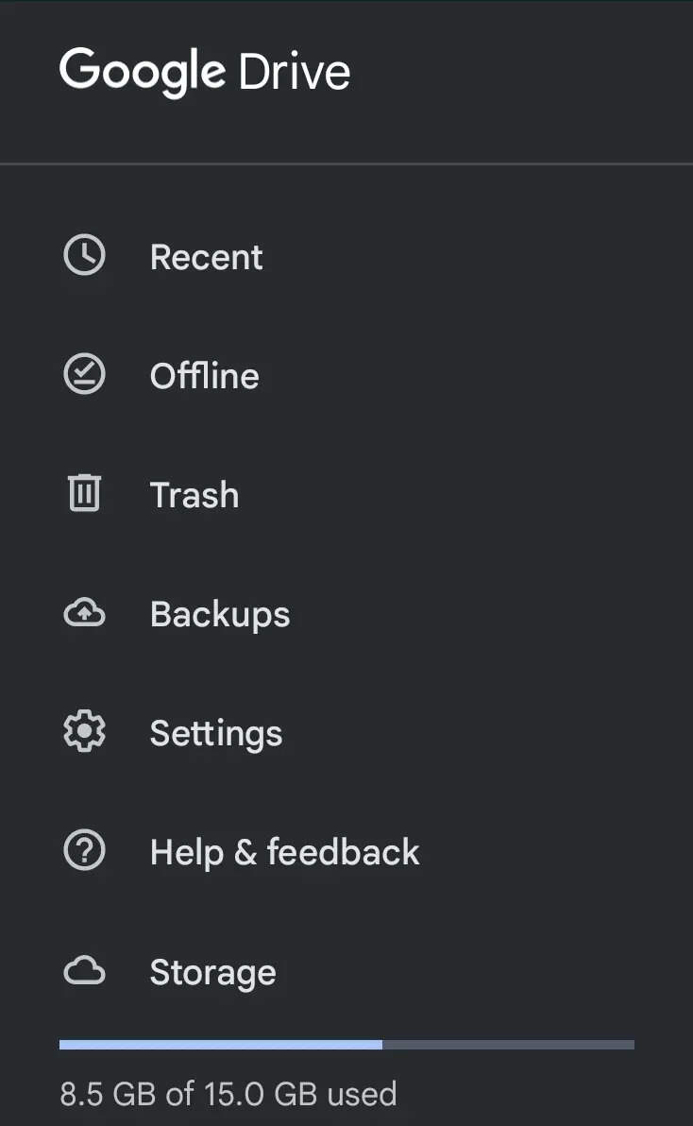This screenshot has height=1126, width=693.
Task: Click the Recent clock icon
Action: click(x=85, y=255)
